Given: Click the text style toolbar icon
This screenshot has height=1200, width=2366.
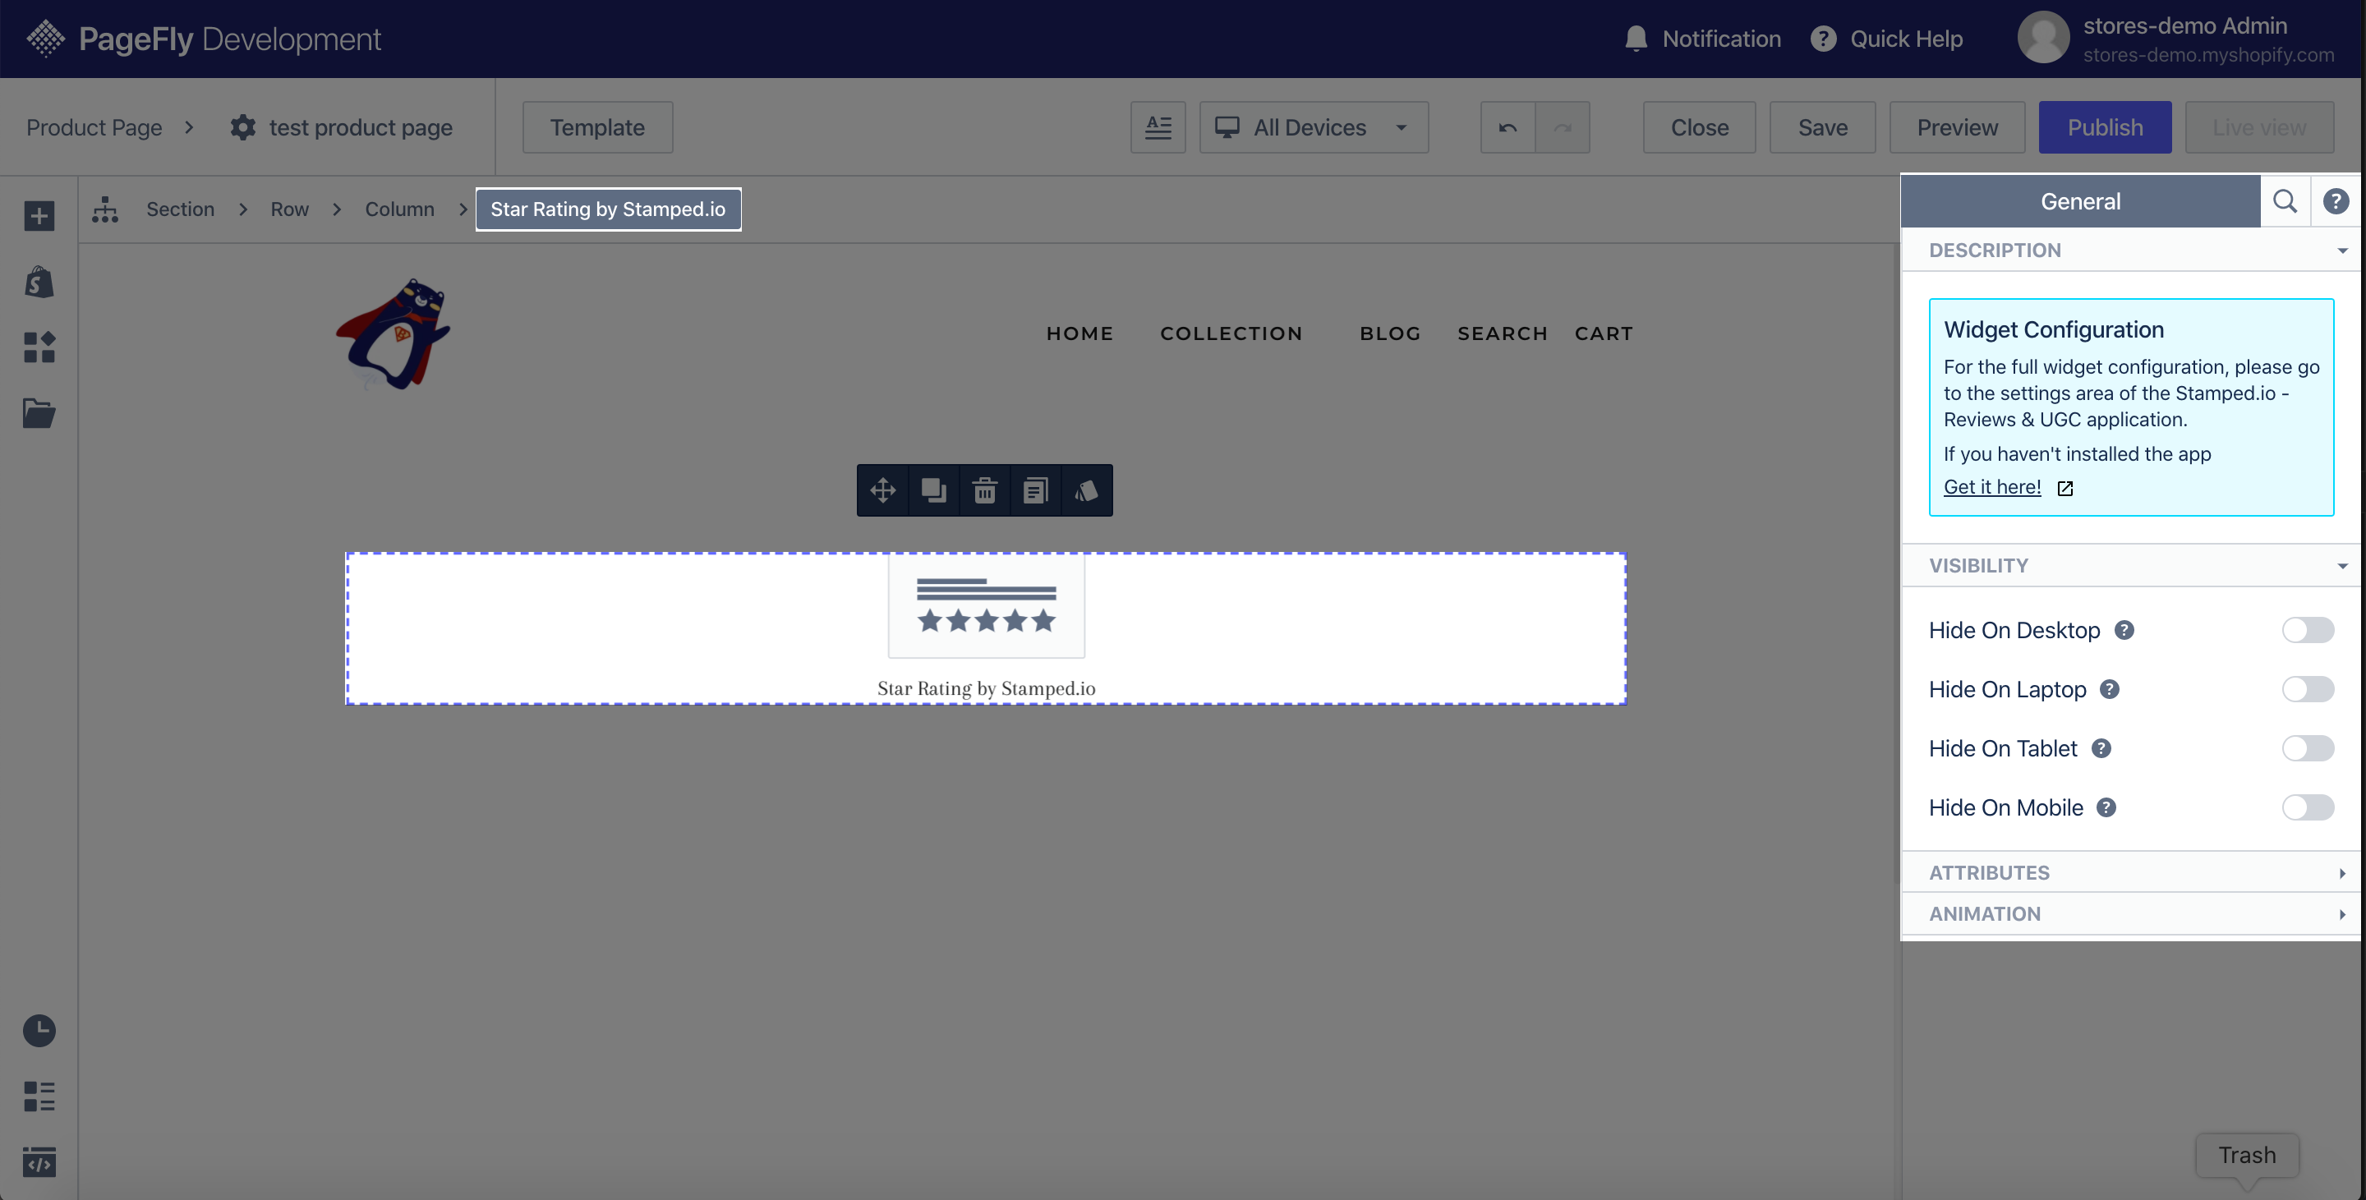Looking at the screenshot, I should click(x=1158, y=126).
